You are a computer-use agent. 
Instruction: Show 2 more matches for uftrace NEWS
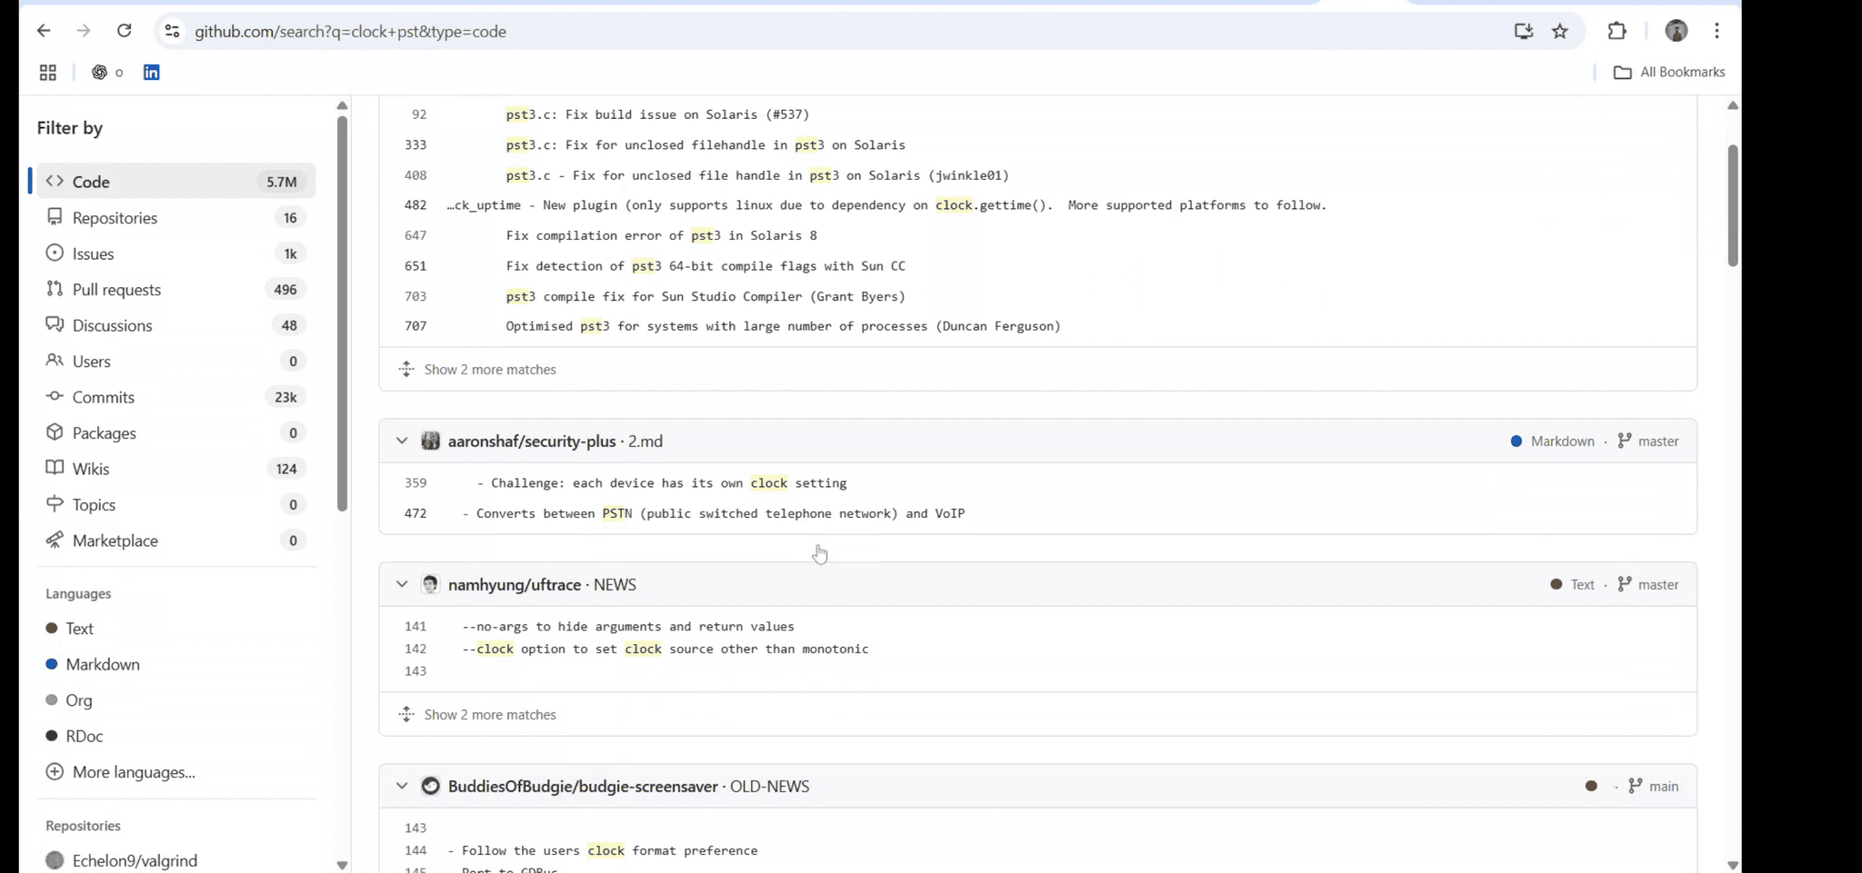pos(490,714)
